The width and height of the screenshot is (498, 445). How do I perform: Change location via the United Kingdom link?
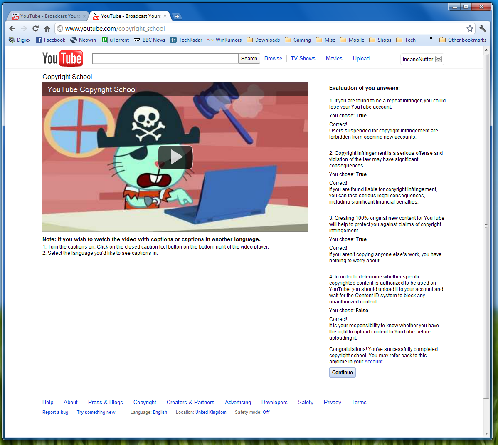(x=211, y=412)
